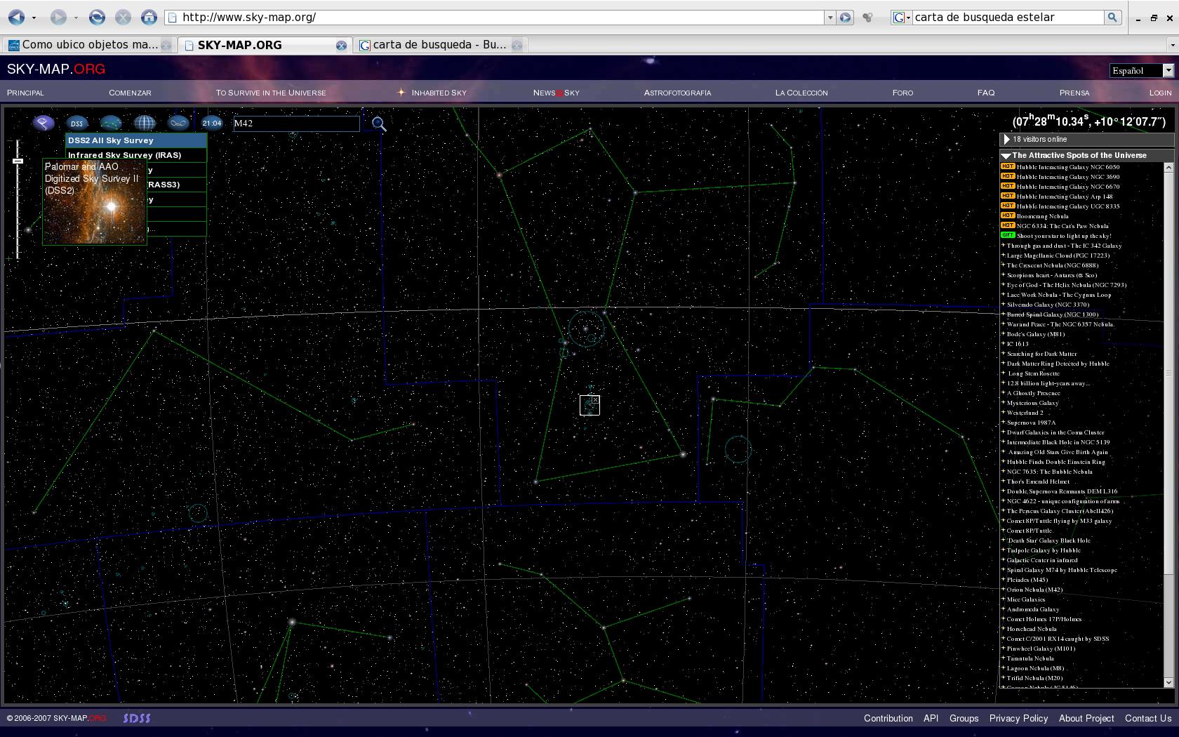Click the link chain icon on the map toolbar
This screenshot has width=1179, height=737.
click(x=178, y=123)
